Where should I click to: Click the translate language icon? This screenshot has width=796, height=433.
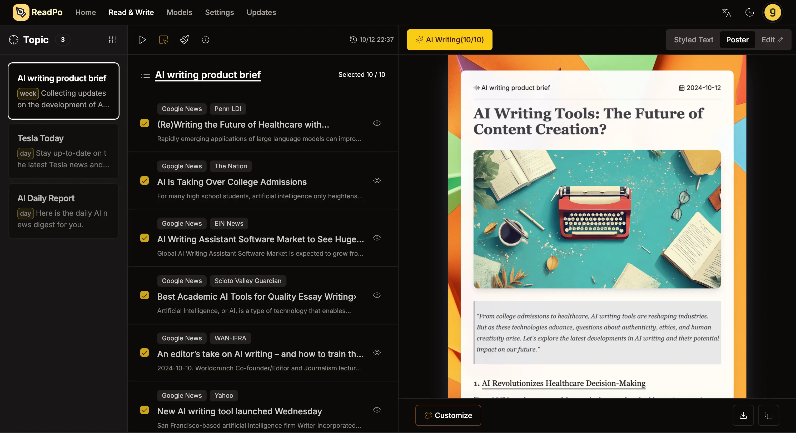pos(726,12)
